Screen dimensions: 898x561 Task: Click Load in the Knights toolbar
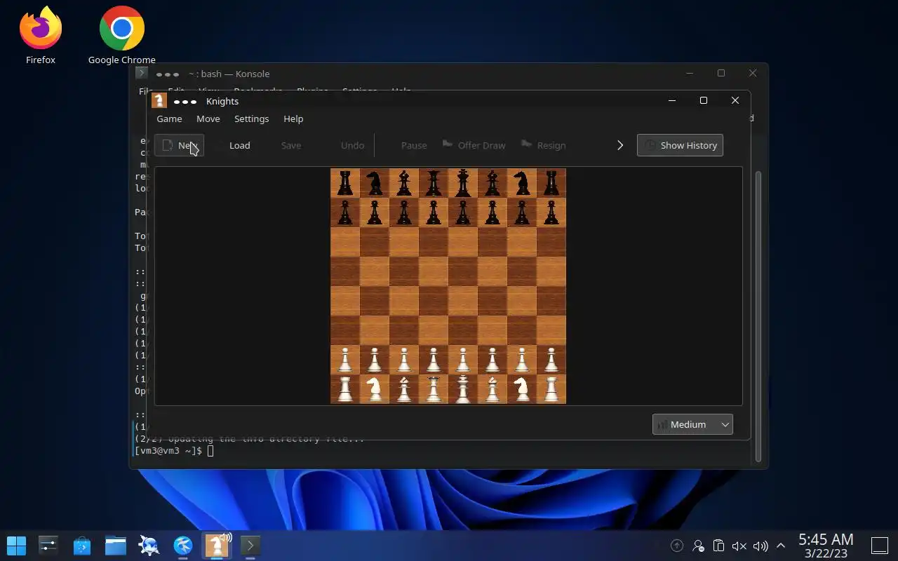tap(239, 145)
